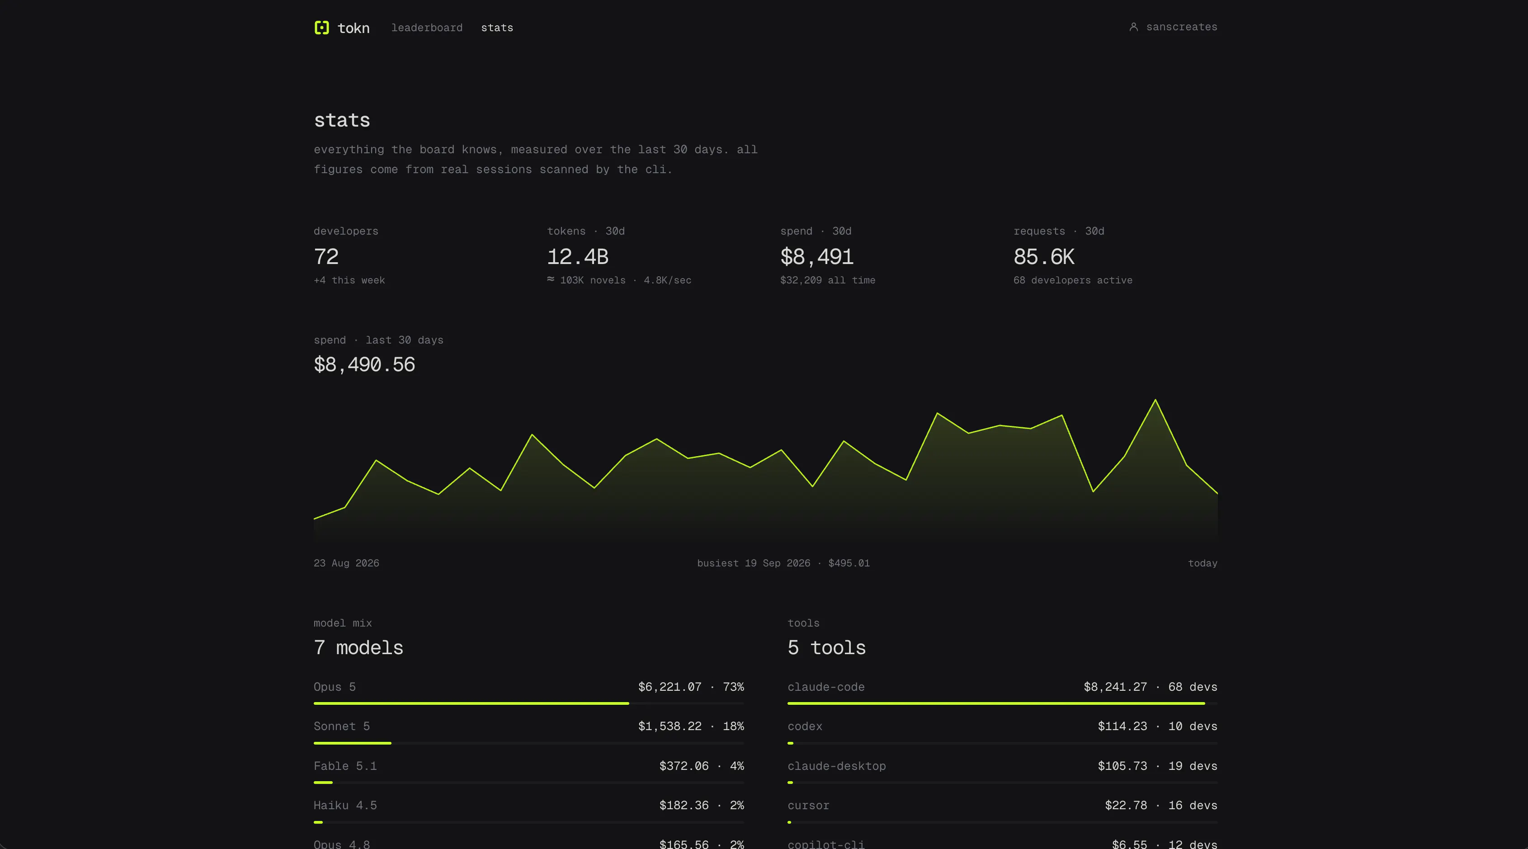Select the Haiku 4.5 model row
This screenshot has width=1528, height=849.
tap(528, 811)
